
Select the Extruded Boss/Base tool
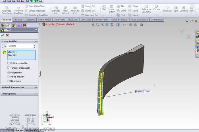pyautogui.click(x=7, y=10)
